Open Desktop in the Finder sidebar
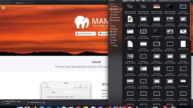The image size is (193, 108). [x=115, y=15]
